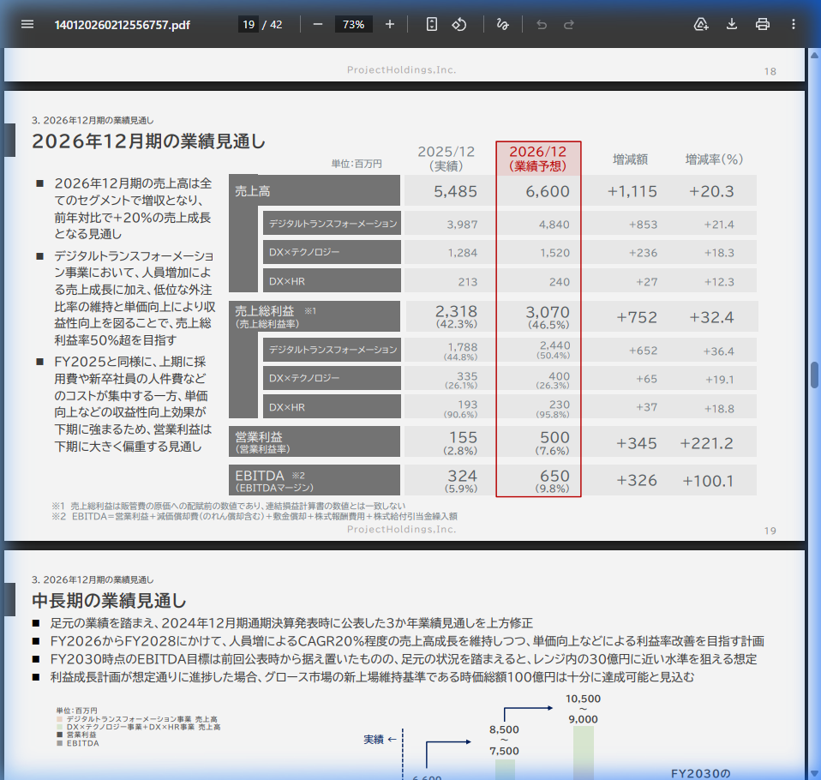Expand the document outline panel
Image resolution: width=821 pixels, height=780 pixels.
click(27, 24)
